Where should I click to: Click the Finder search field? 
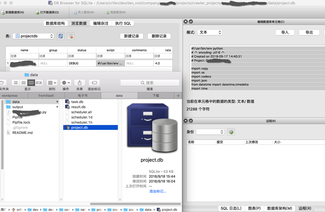(x=150, y=83)
